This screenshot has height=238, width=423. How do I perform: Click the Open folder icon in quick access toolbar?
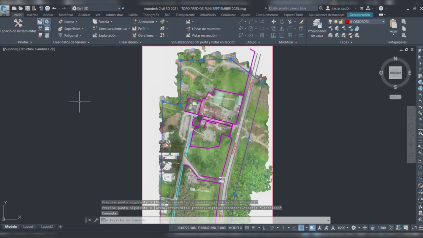pyautogui.click(x=21, y=8)
